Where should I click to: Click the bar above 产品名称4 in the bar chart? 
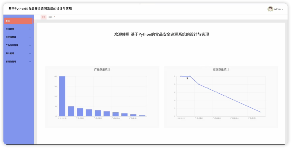pos(115,114)
